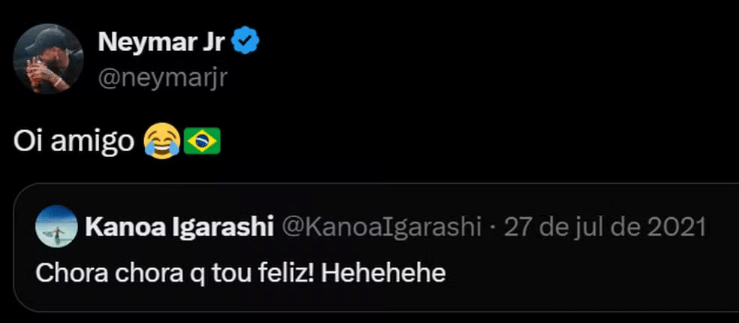Screen dimensions: 739x323
Task: Open the @neymarjr handle link
Action: (162, 77)
